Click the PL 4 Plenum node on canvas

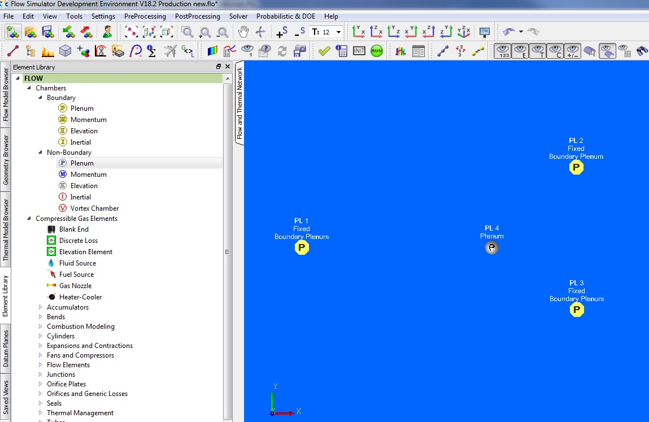[492, 248]
